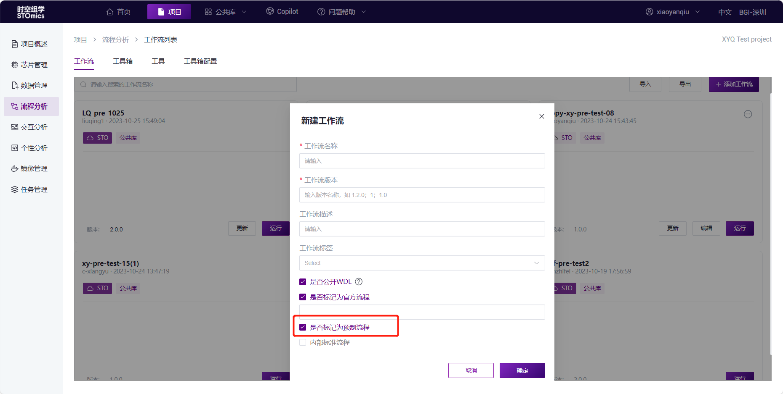Click 更新 on the LQ_pre_1025 card
This screenshot has height=394, width=783.
coord(242,229)
